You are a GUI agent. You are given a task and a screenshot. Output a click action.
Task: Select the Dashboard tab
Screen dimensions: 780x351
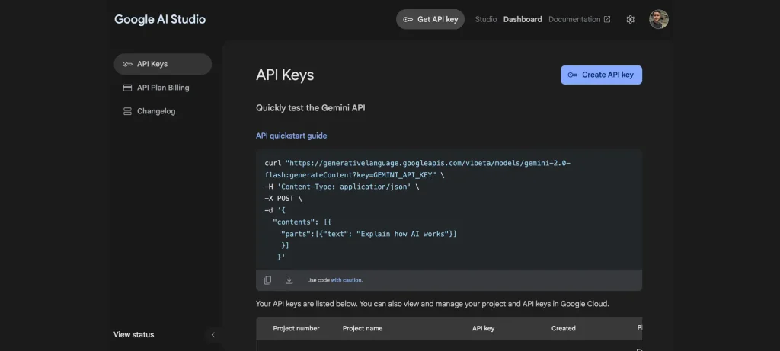tap(523, 20)
